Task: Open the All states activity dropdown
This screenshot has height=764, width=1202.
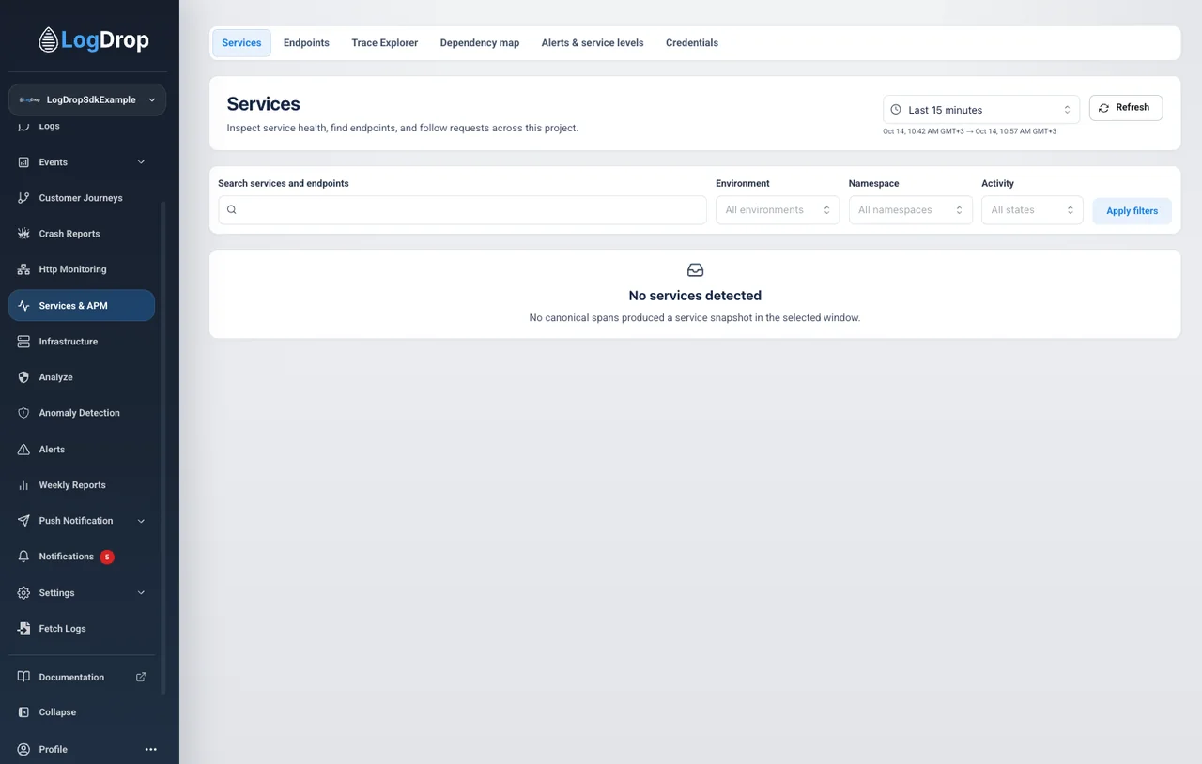Action: [x=1032, y=210]
